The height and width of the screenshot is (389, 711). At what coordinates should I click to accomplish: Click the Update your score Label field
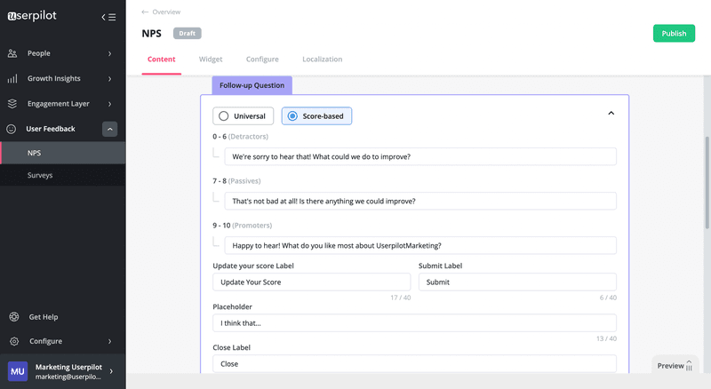point(312,282)
